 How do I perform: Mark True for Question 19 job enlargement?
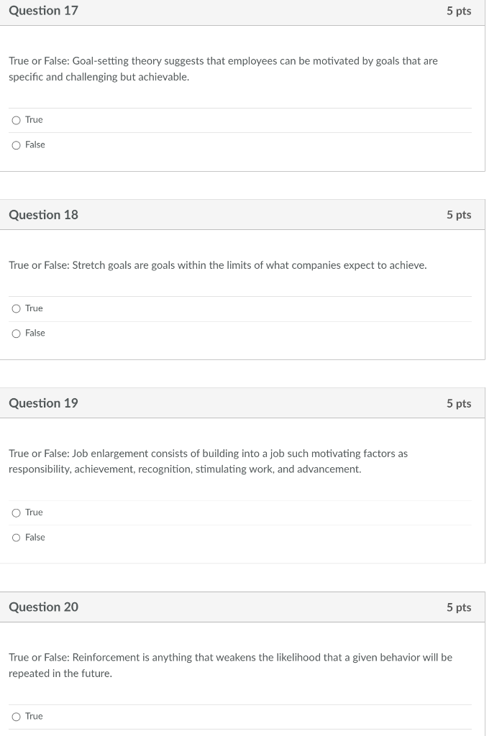17,513
